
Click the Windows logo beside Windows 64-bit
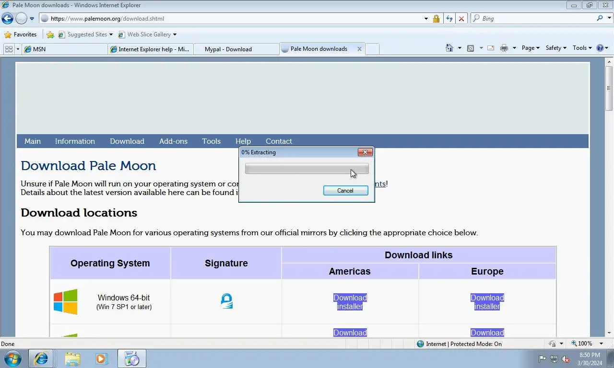[65, 302]
